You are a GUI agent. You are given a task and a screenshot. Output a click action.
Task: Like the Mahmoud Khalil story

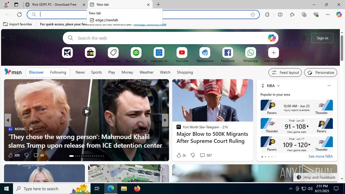pos(13,155)
